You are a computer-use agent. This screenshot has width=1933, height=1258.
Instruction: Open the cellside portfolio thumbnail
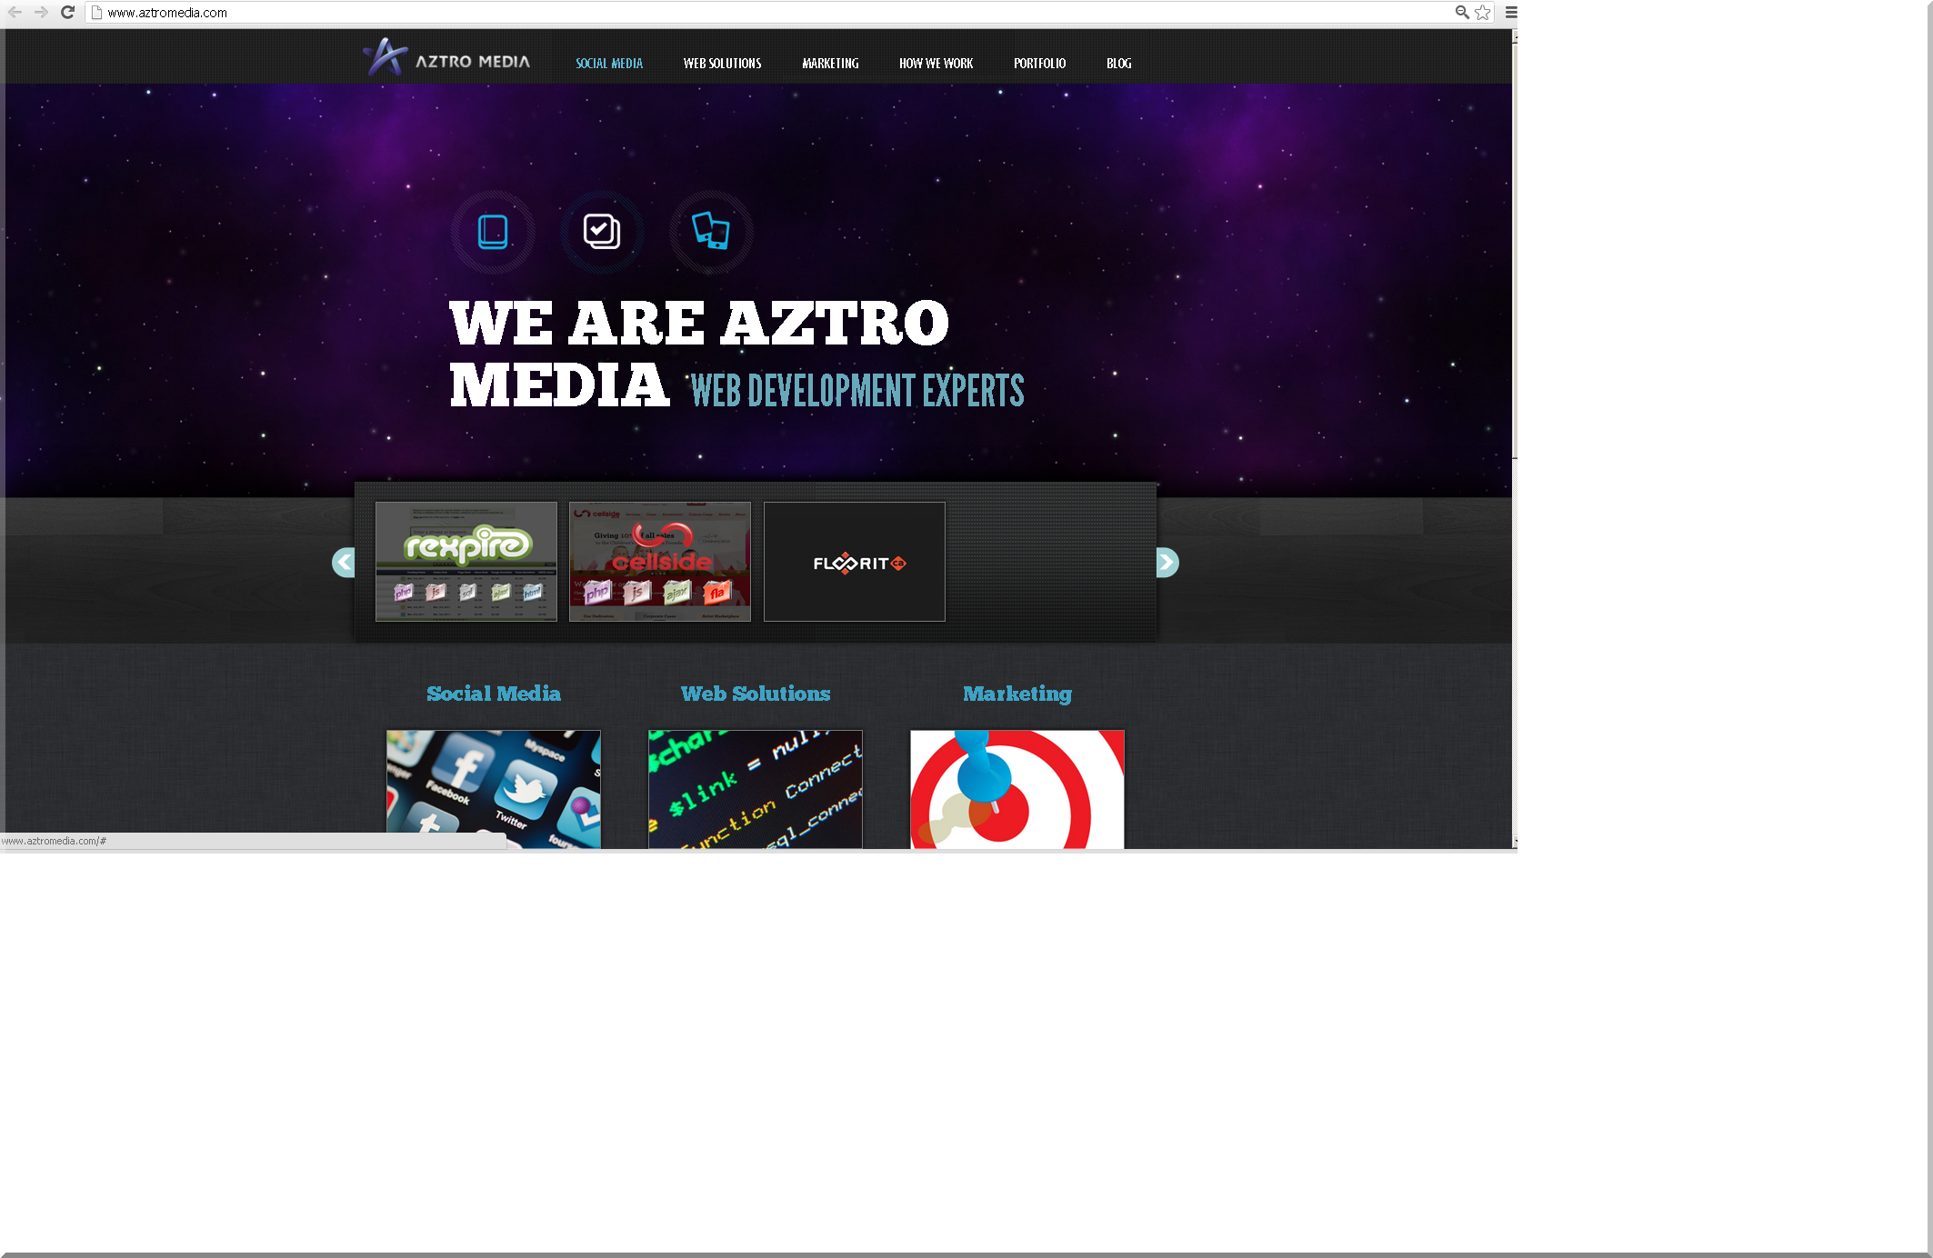(x=660, y=562)
